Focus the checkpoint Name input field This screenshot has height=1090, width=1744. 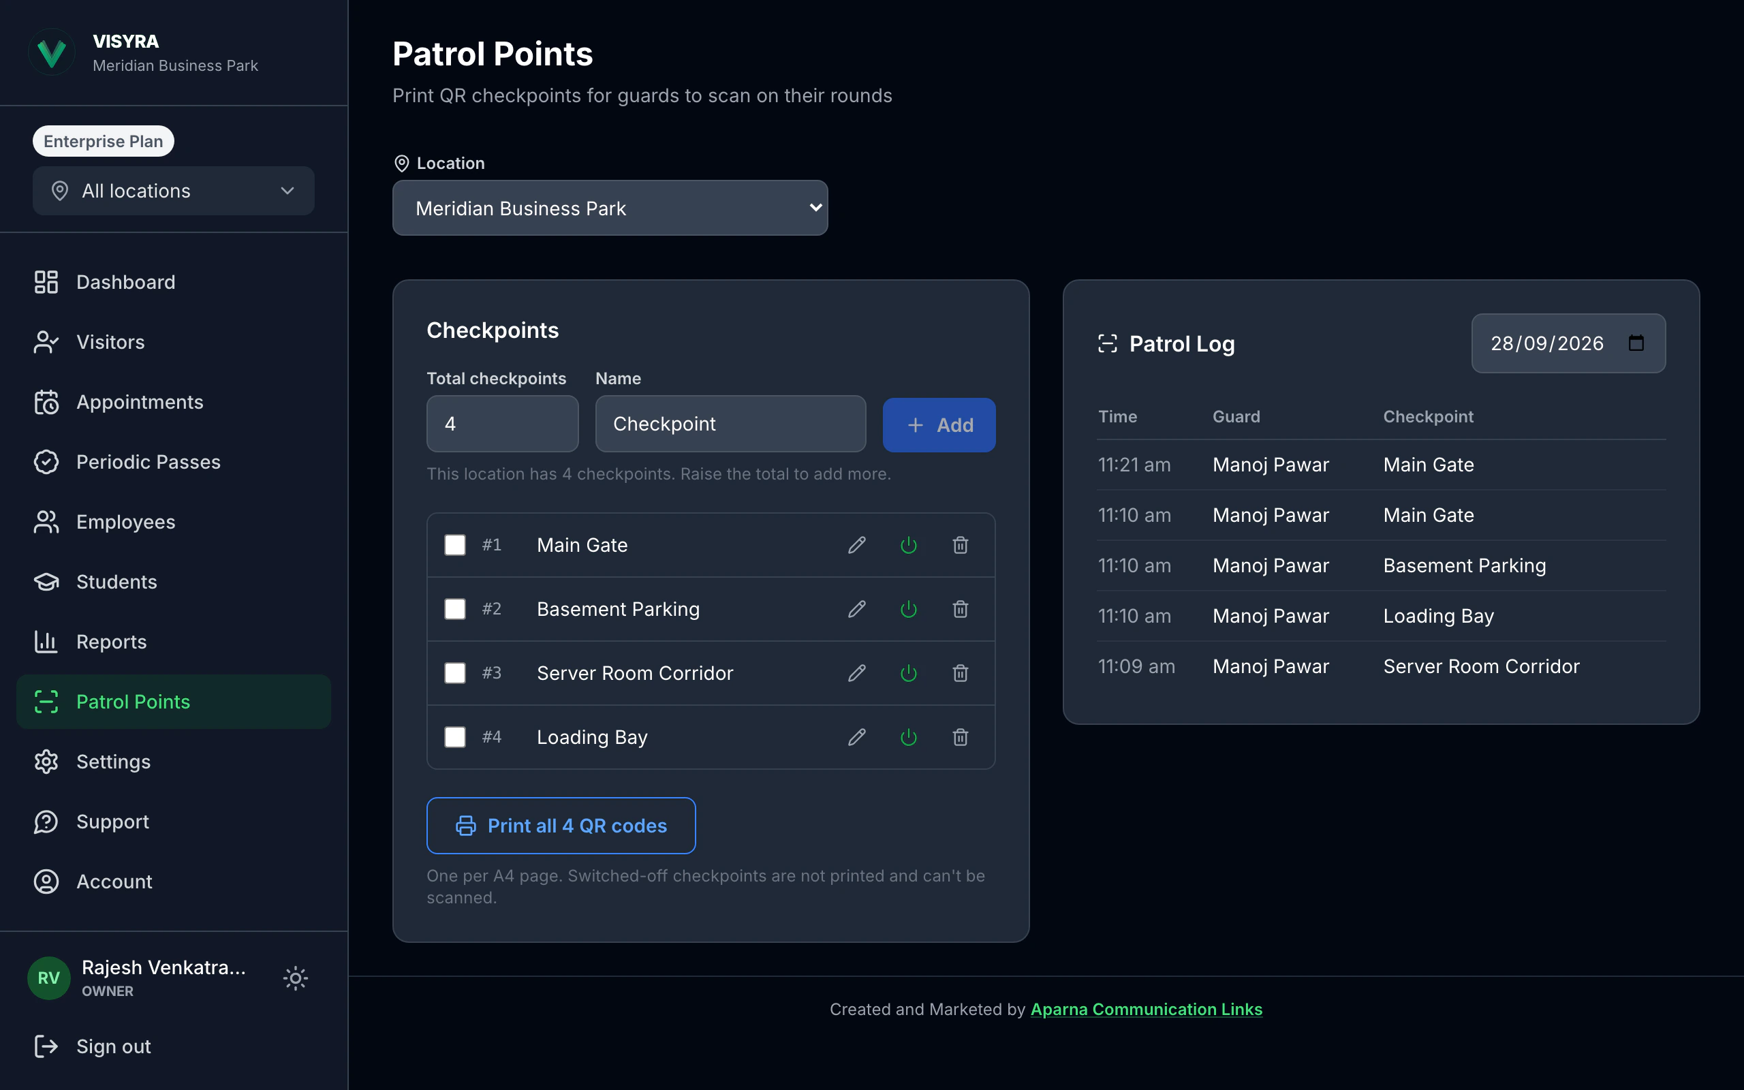pyautogui.click(x=731, y=424)
